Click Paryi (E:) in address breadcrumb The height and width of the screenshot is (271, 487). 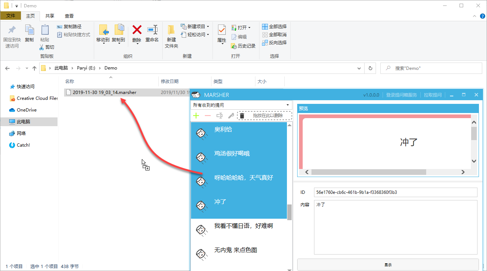86,68
